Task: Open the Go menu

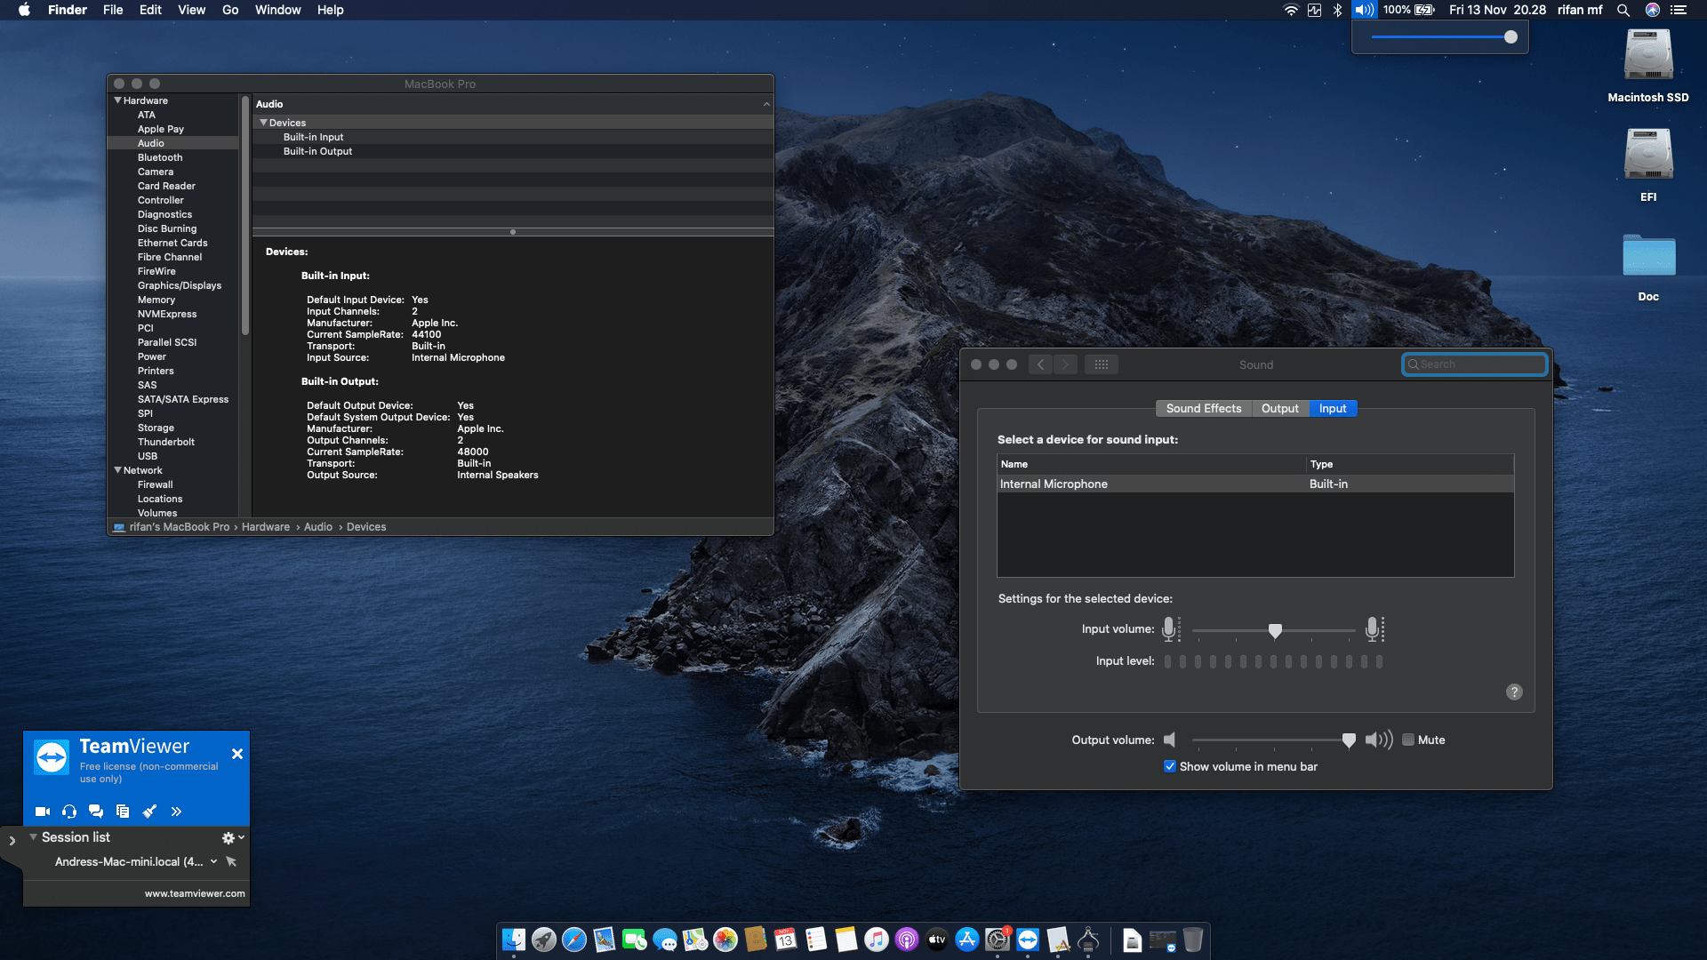Action: [229, 10]
